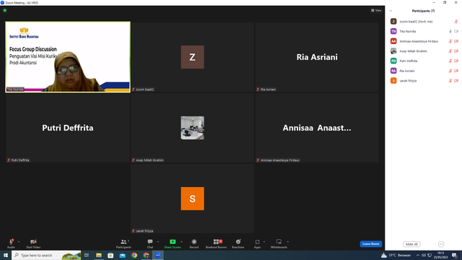Screen dimensions: 462x260
Task: Select the Ria Asriani video tile
Action: tap(317, 57)
